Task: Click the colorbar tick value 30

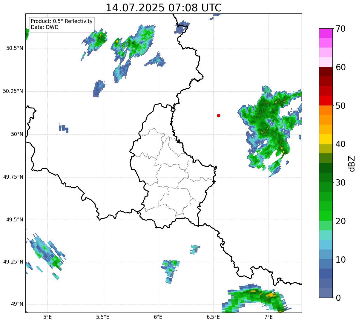Action: 340,183
